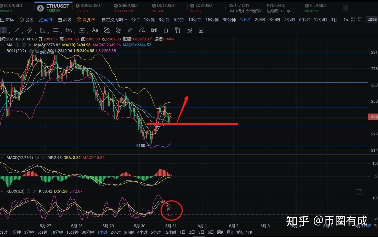
Task: Click the 高胜率 button
Action: click(x=86, y=20)
